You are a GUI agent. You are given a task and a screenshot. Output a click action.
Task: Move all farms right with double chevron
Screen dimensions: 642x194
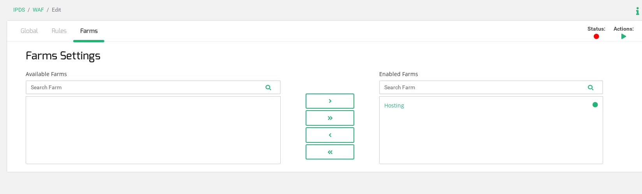pyautogui.click(x=330, y=118)
